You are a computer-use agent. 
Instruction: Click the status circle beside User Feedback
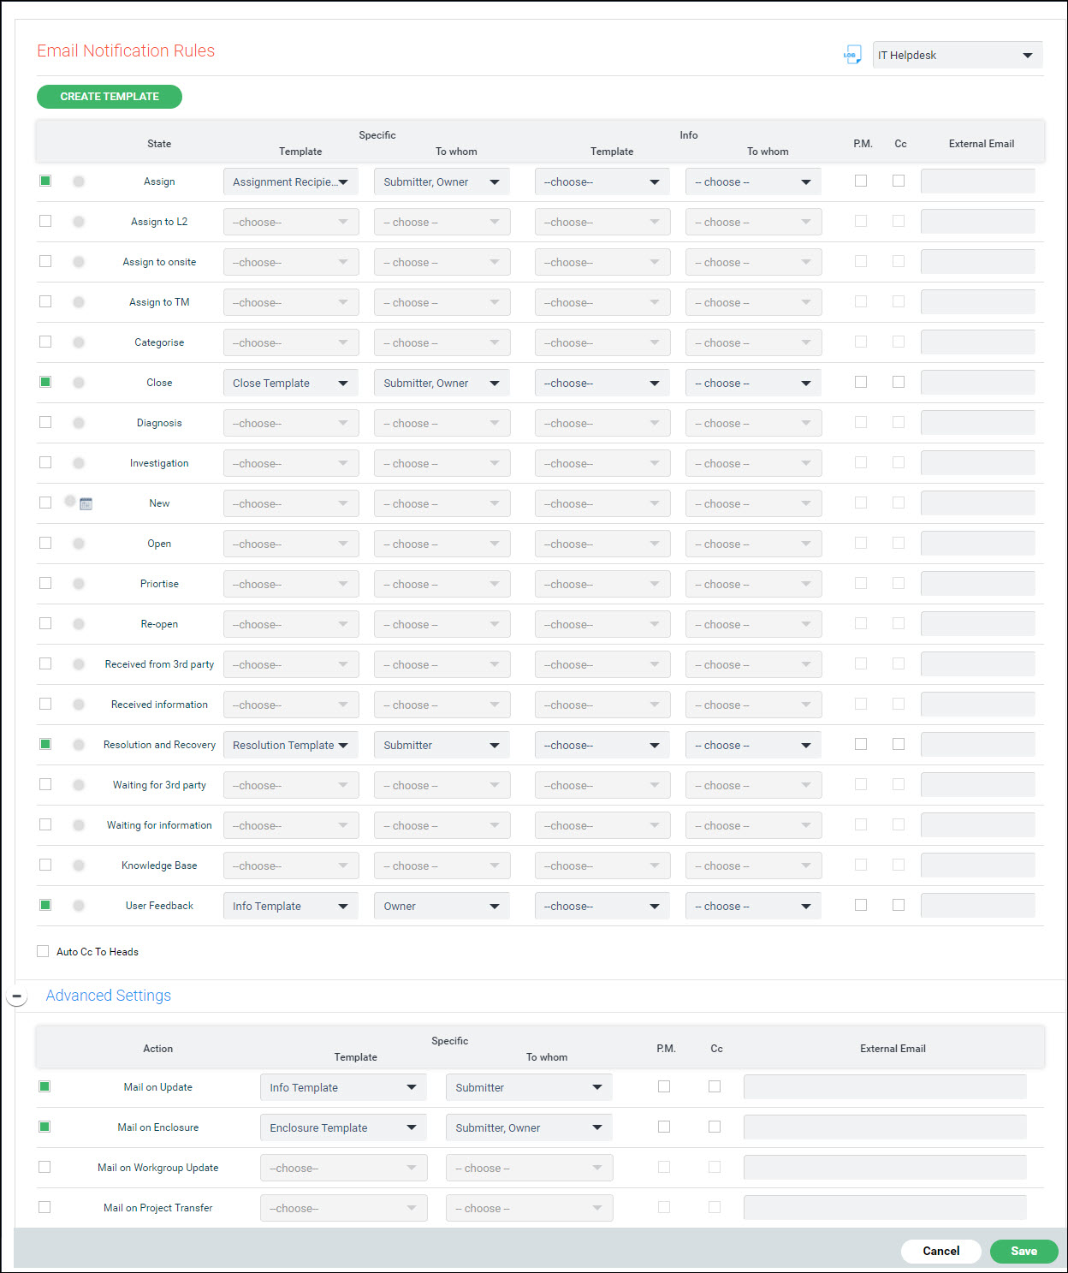79,906
